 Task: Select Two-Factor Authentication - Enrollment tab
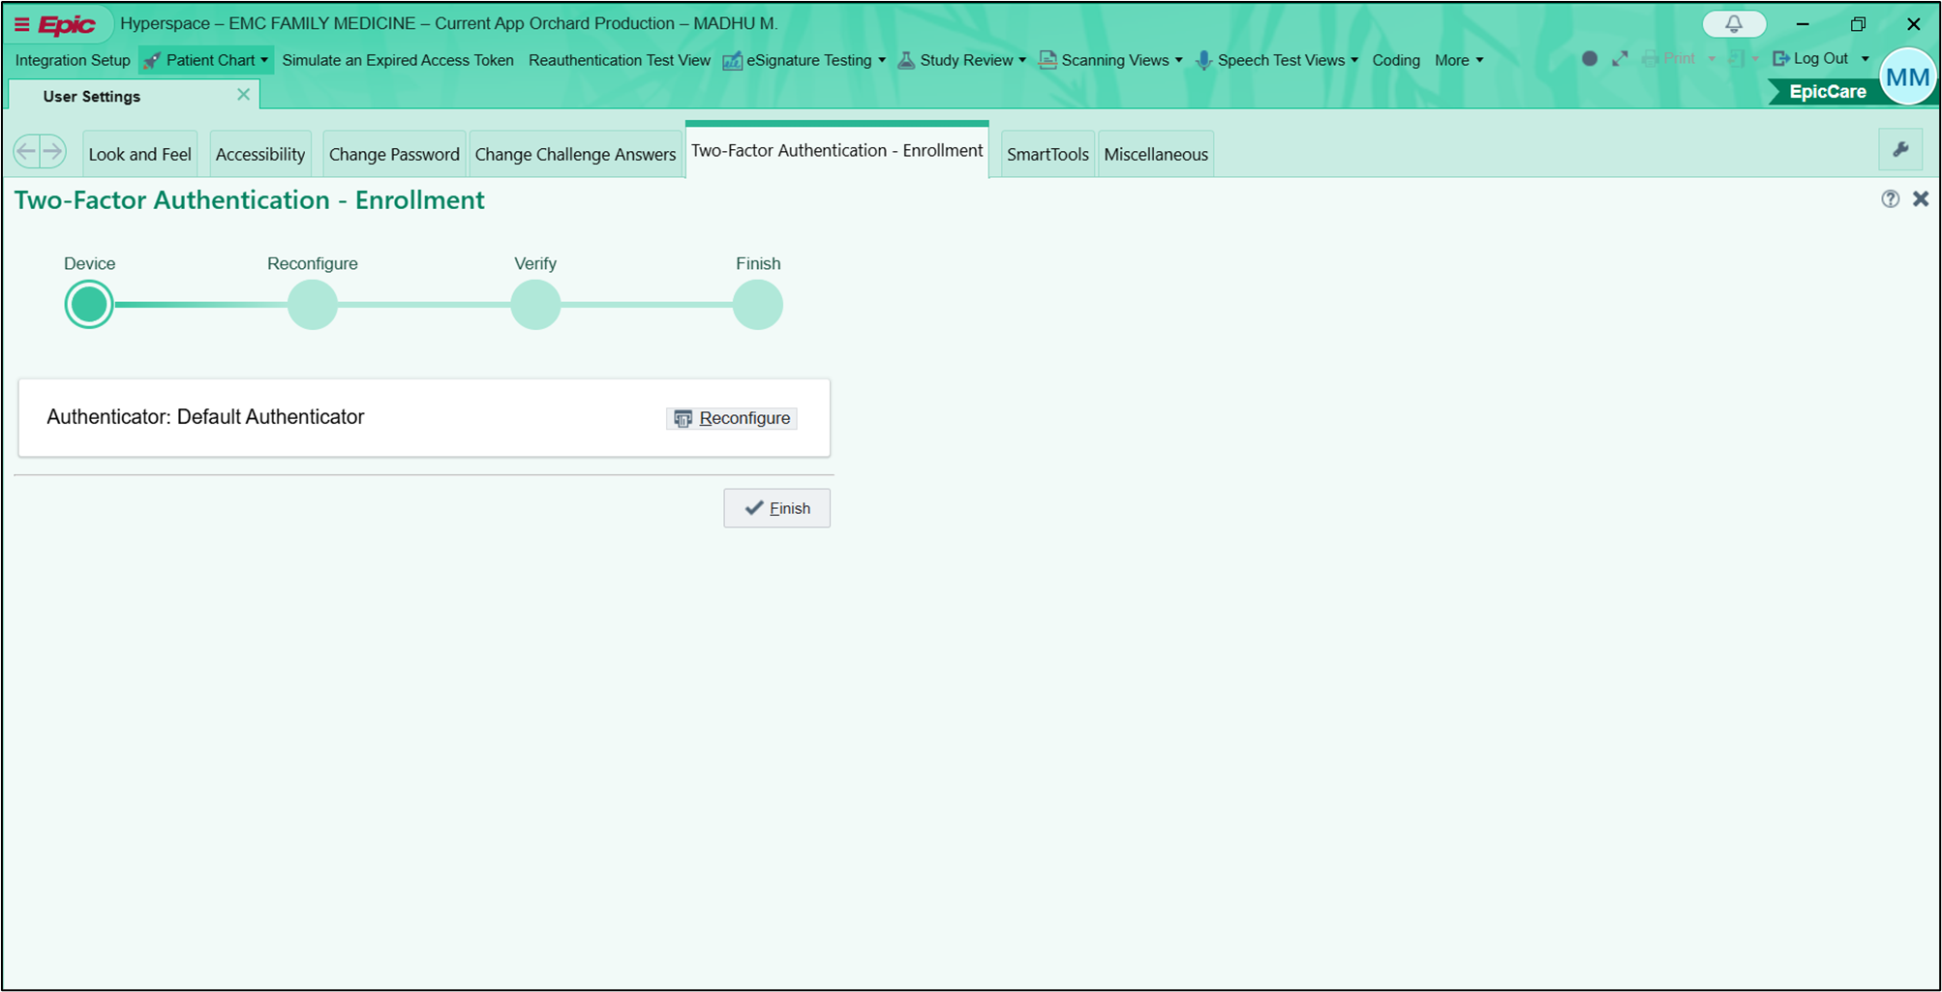836,150
